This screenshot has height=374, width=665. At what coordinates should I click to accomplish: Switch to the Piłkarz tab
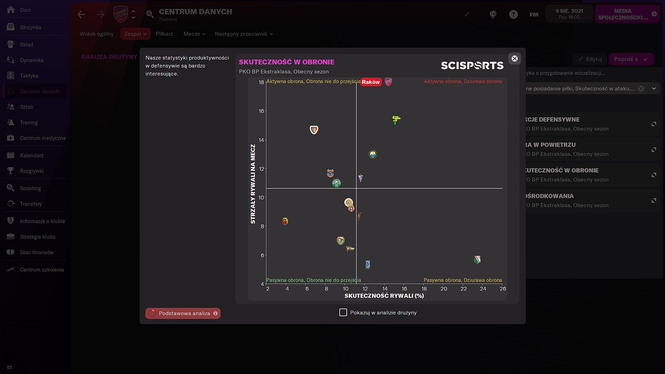click(164, 34)
